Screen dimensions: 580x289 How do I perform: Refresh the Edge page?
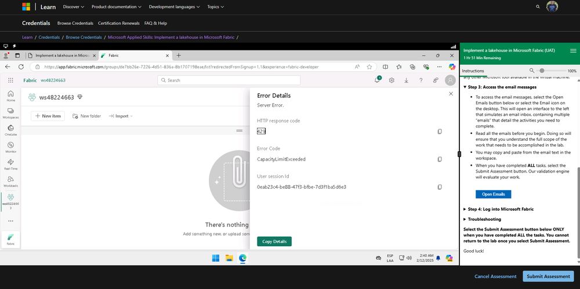point(21,67)
